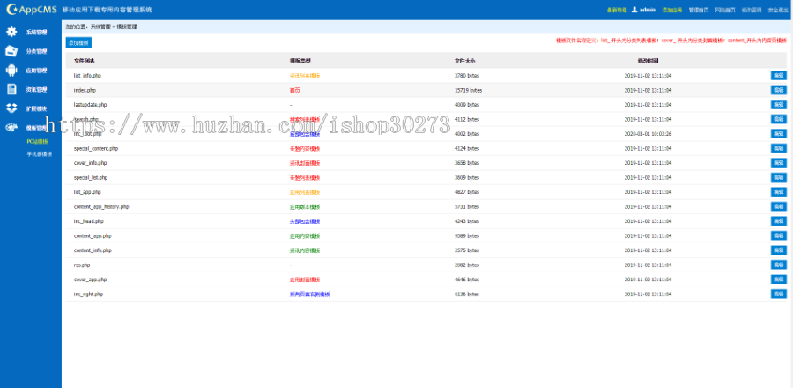Click 修改密码 in the header

pyautogui.click(x=751, y=10)
